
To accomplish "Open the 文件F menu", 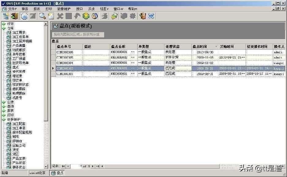I will (12, 9).
